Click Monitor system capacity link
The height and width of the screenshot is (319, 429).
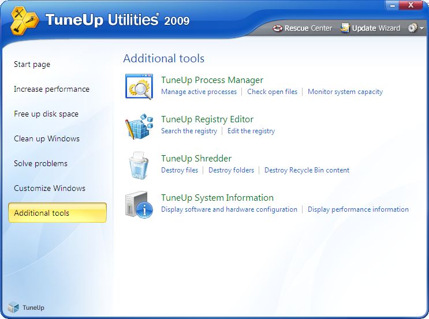(345, 92)
